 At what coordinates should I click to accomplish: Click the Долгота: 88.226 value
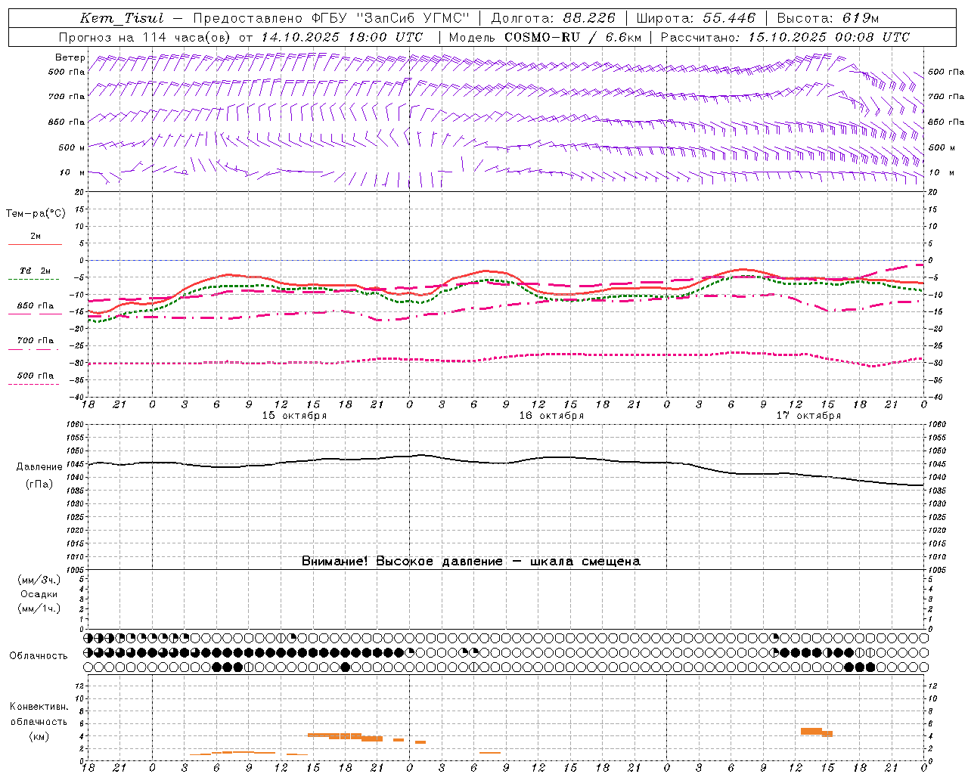pos(553,18)
